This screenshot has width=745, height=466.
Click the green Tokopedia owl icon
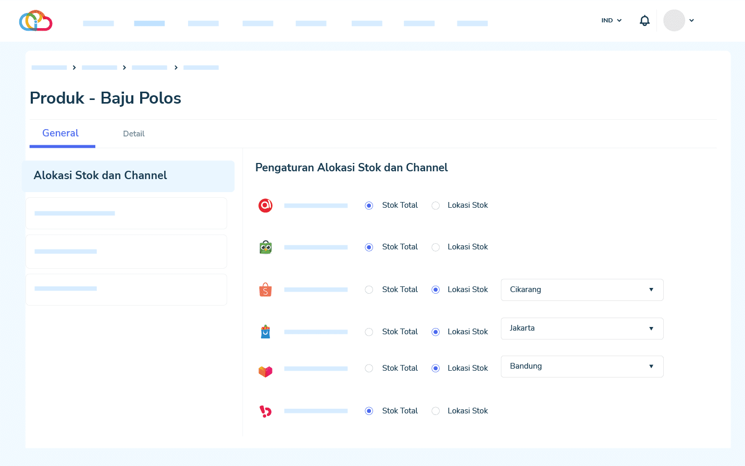[x=265, y=247]
